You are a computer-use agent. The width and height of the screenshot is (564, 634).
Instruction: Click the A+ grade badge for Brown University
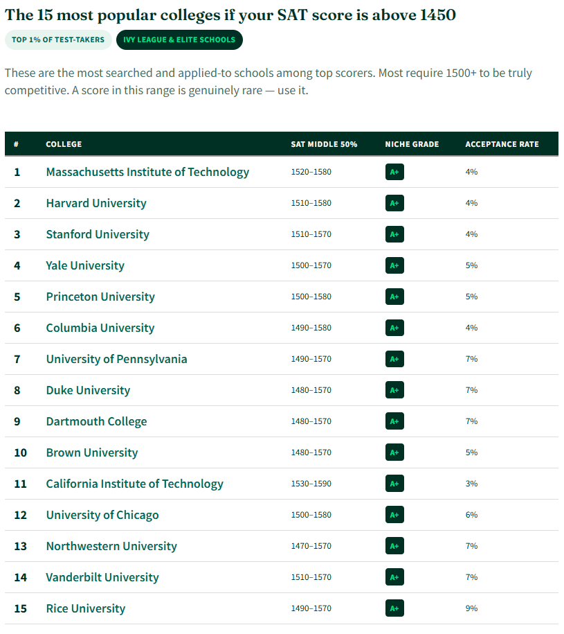394,452
